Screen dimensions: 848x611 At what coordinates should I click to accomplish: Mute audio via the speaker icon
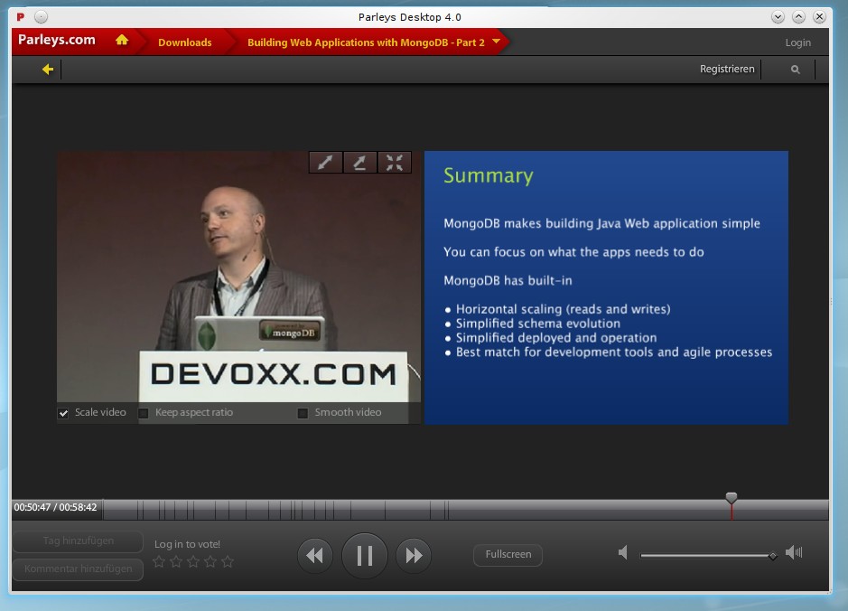pos(622,551)
